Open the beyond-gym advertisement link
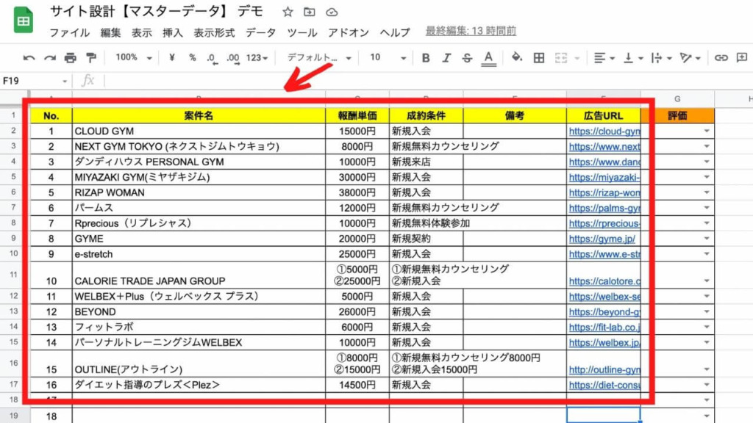This screenshot has height=423, width=753. 604,311
